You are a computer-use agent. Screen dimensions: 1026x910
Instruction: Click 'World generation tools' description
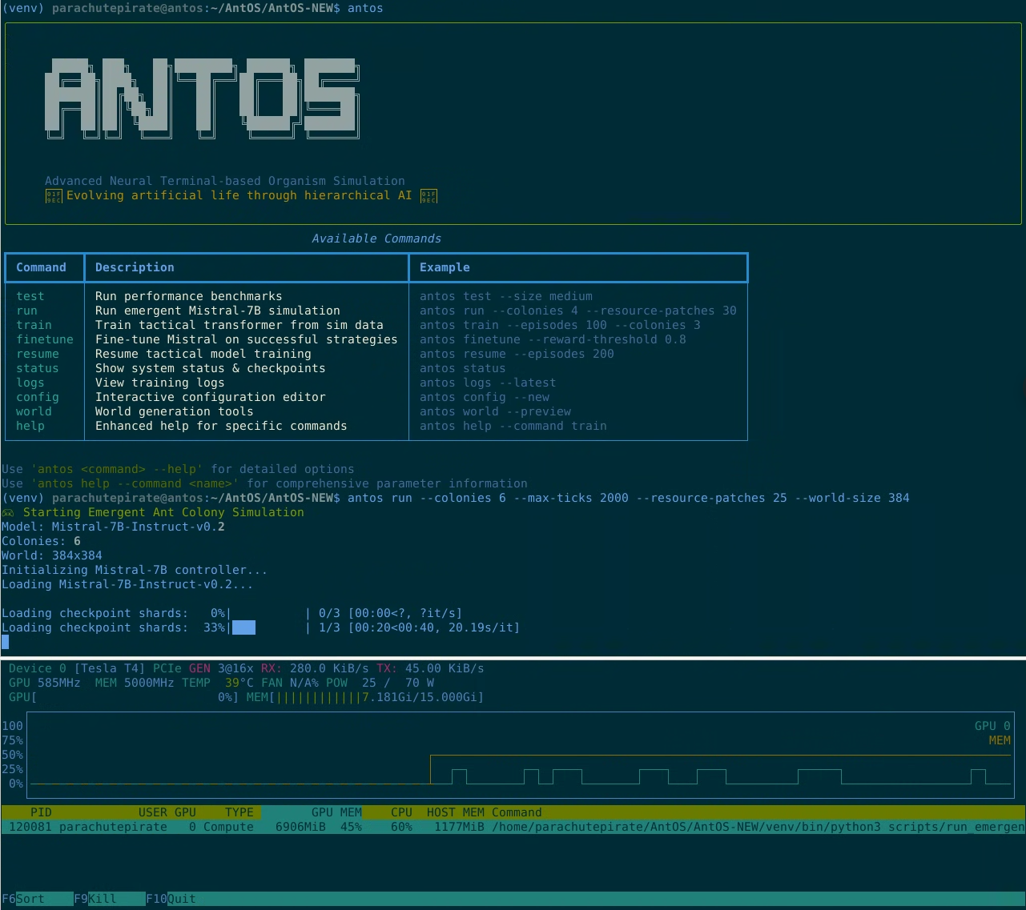[175, 411]
